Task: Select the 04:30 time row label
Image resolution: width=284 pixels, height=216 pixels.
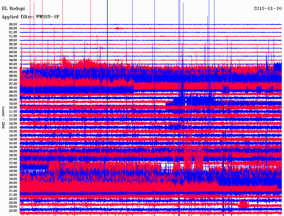Action: point(13,60)
